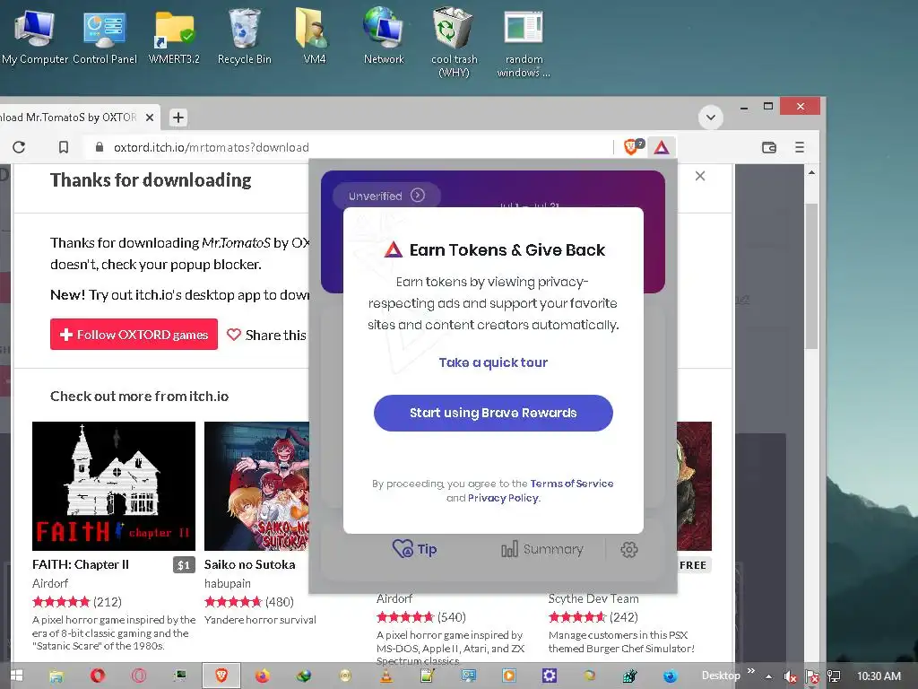The width and height of the screenshot is (918, 689).
Task: Click the Unverified creator badge
Action: click(x=385, y=195)
